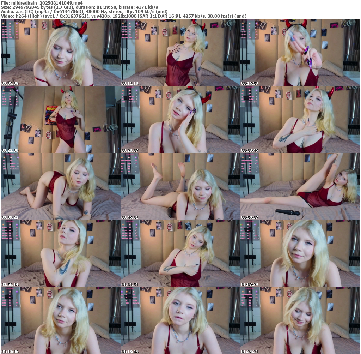Click the thumbnail at 00:50:37
The image size is (361, 354).
pos(300,186)
